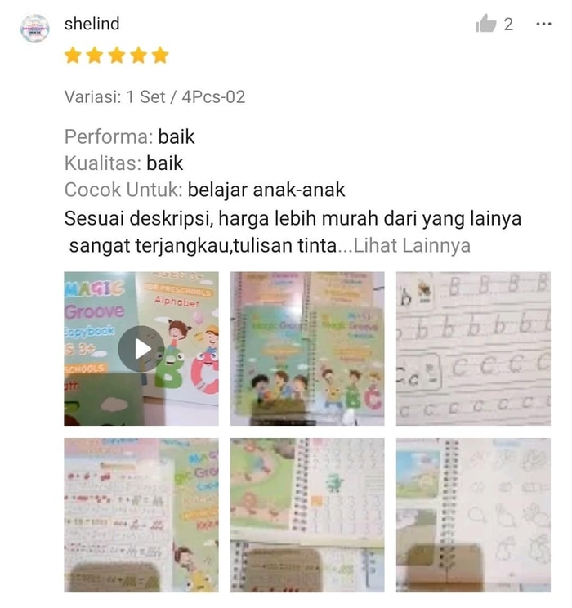
Task: Open the three-dot more options menu
Action: pos(543,24)
